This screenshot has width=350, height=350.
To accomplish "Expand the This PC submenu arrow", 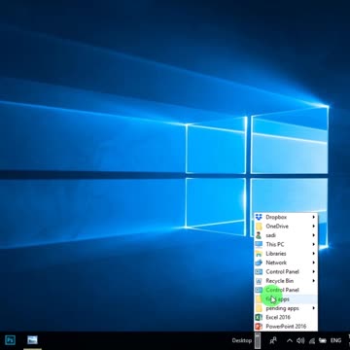I will point(314,244).
